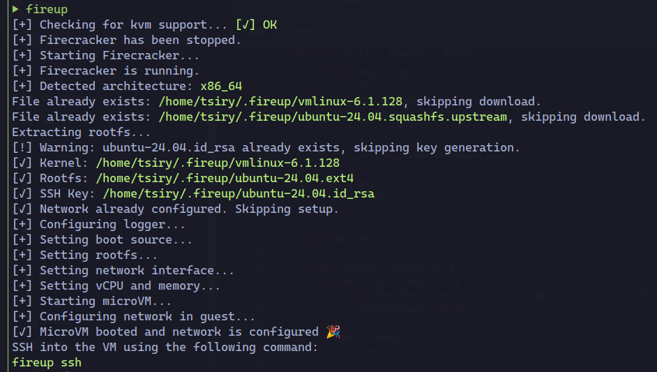657x372 pixels.
Task: Click the green prompt arrow before fireup
Action: tap(15, 10)
